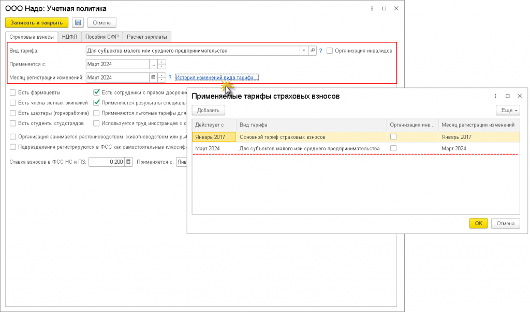Toggle the Организация инвалидов checkbox
530x312 pixels.
pyautogui.click(x=330, y=51)
